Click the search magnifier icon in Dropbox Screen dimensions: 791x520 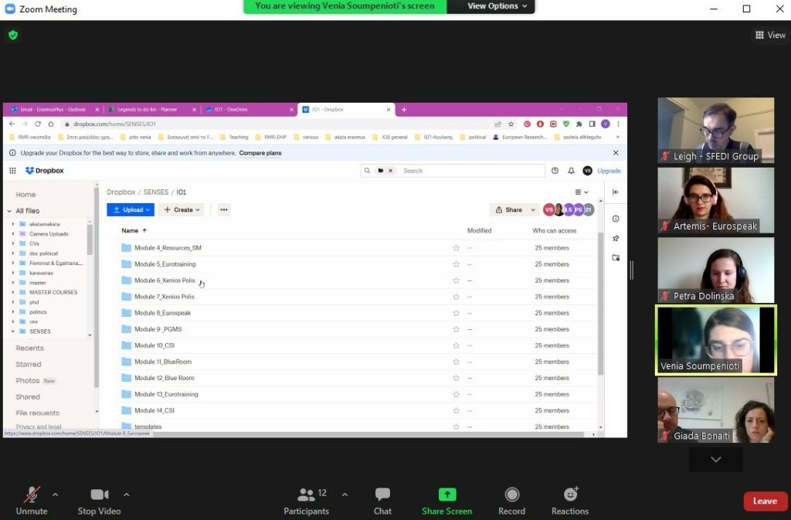(367, 171)
